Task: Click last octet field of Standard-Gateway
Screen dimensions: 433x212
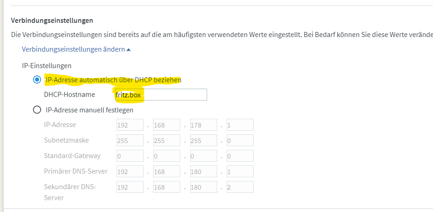Action: (x=240, y=156)
